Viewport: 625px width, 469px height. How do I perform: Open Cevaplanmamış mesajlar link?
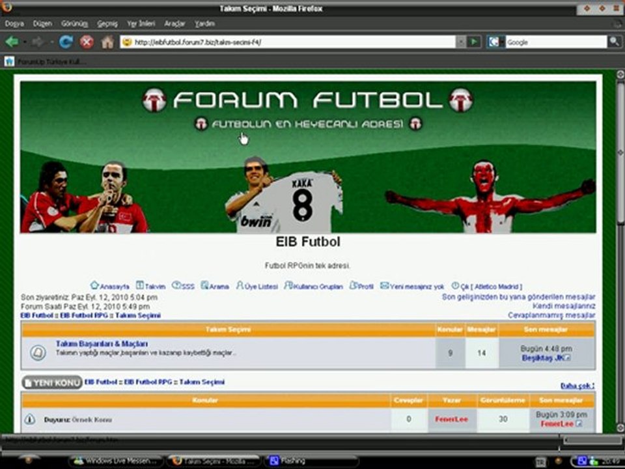[551, 315]
